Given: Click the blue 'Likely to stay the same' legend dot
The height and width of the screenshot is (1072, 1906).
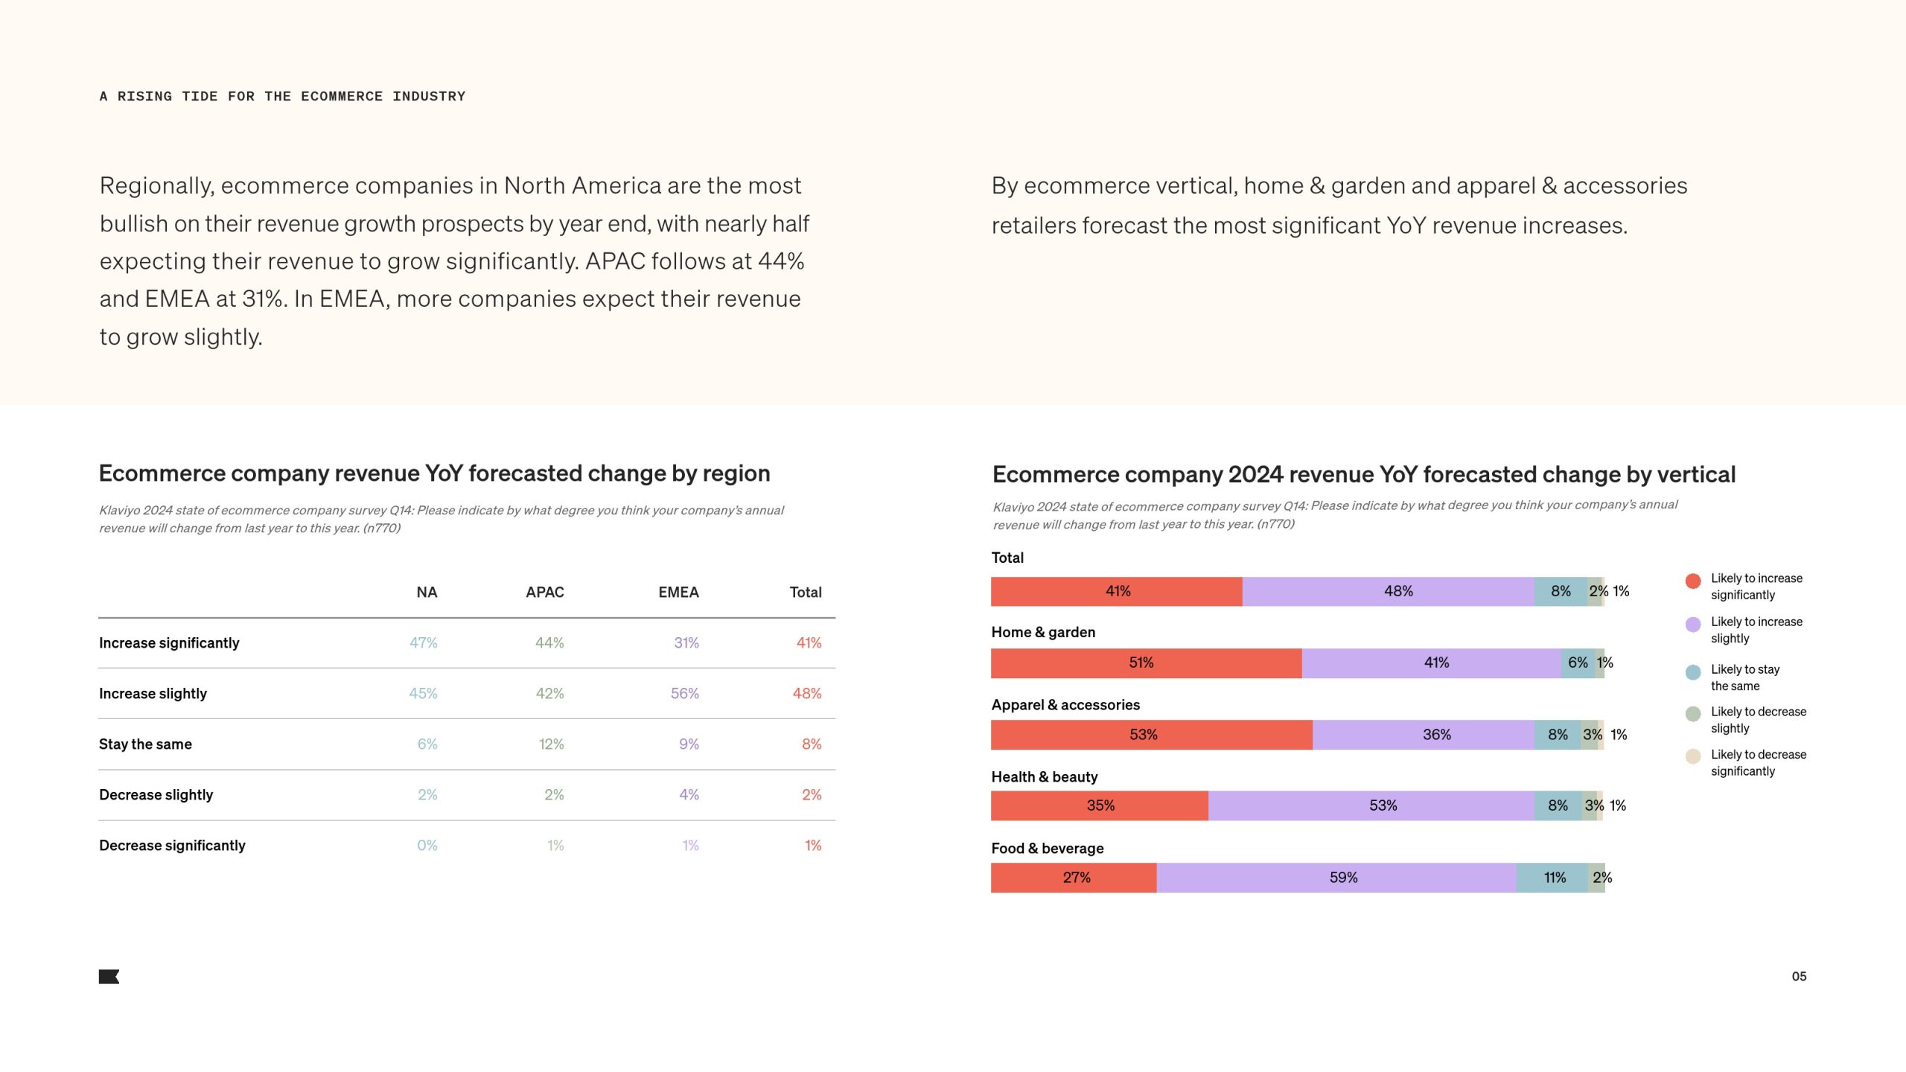Looking at the screenshot, I should coord(1693,672).
